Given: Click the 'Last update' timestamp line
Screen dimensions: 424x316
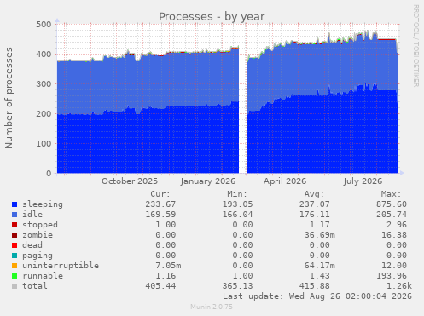Looking at the screenshot, I should click(x=317, y=296).
